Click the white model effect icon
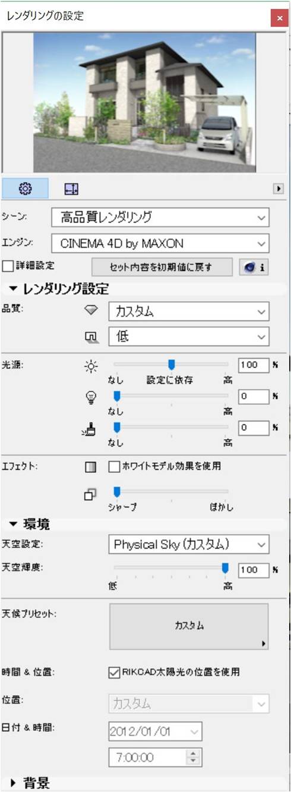Screen dimensions: 291x792 90,467
